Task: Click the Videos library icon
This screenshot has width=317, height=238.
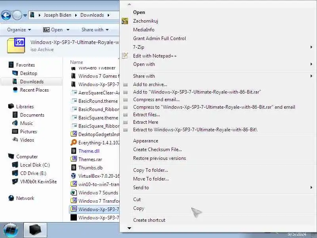Action: [15, 140]
